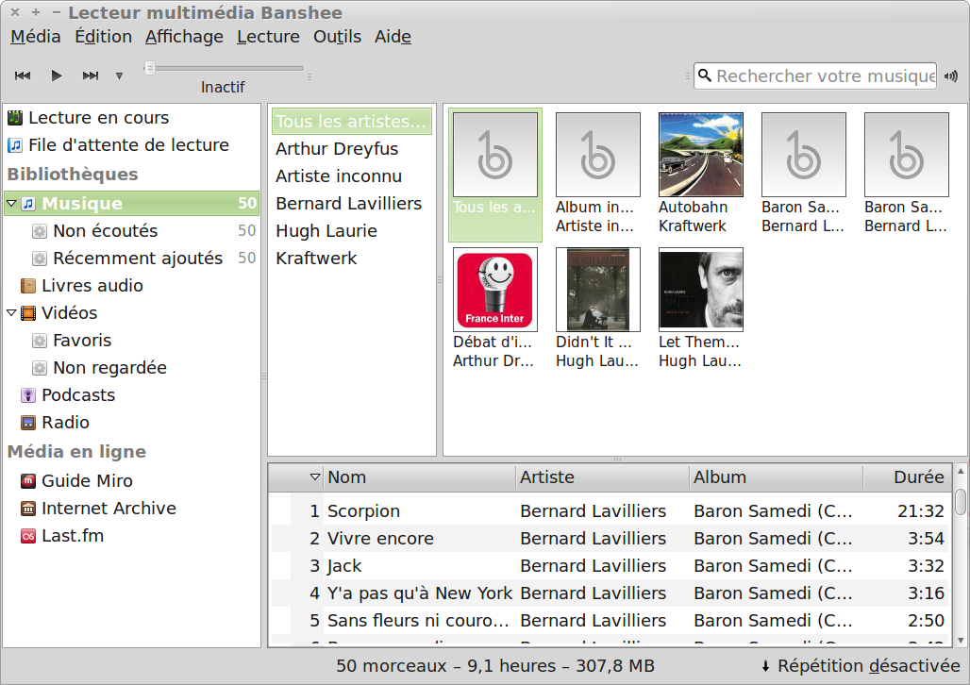970x685 pixels.
Task: Open Internet Archive icon
Action: 28,509
